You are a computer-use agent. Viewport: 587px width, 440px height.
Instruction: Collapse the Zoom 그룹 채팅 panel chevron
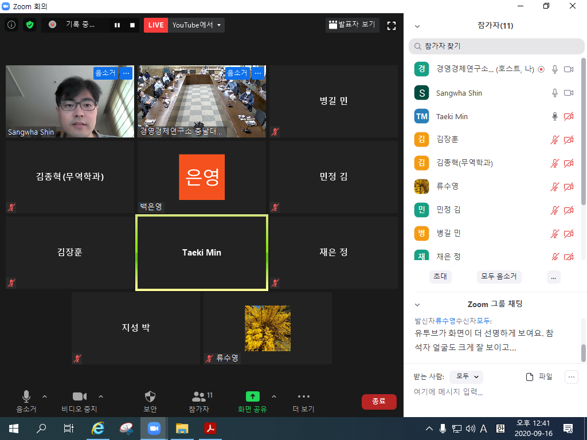click(x=417, y=304)
